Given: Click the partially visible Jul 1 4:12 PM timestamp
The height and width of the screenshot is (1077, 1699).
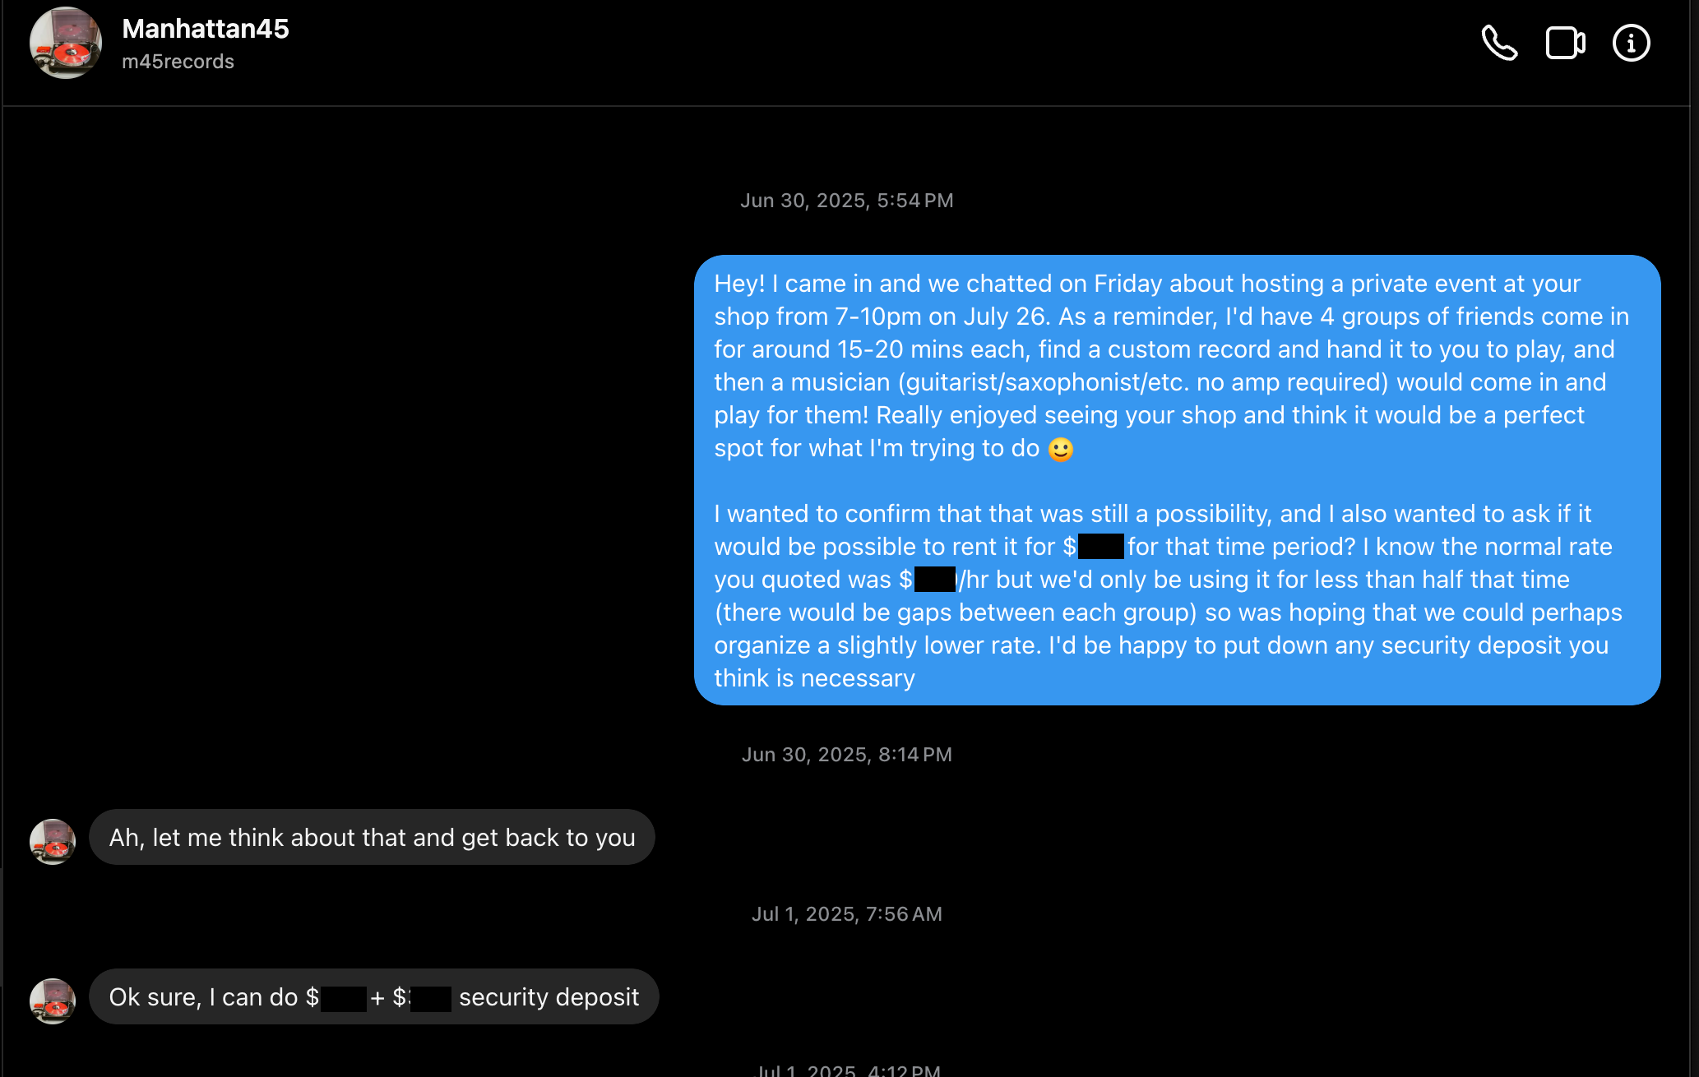Looking at the screenshot, I should pos(849,1070).
